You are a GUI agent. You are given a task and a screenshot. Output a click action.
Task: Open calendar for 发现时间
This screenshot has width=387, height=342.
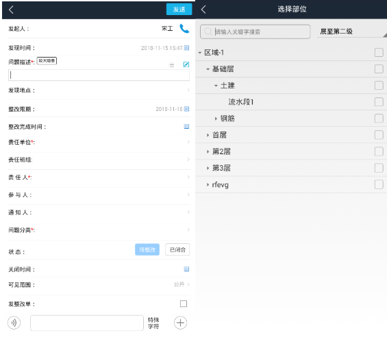[186, 48]
